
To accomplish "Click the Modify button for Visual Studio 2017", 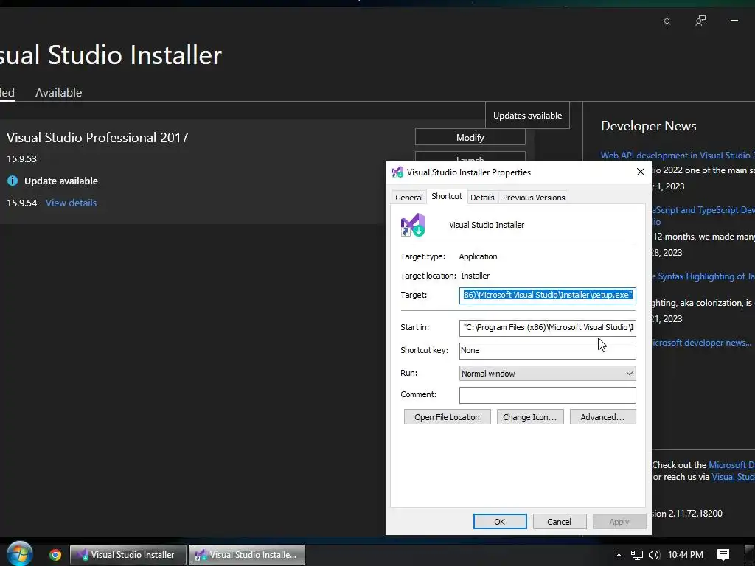I will pos(470,137).
